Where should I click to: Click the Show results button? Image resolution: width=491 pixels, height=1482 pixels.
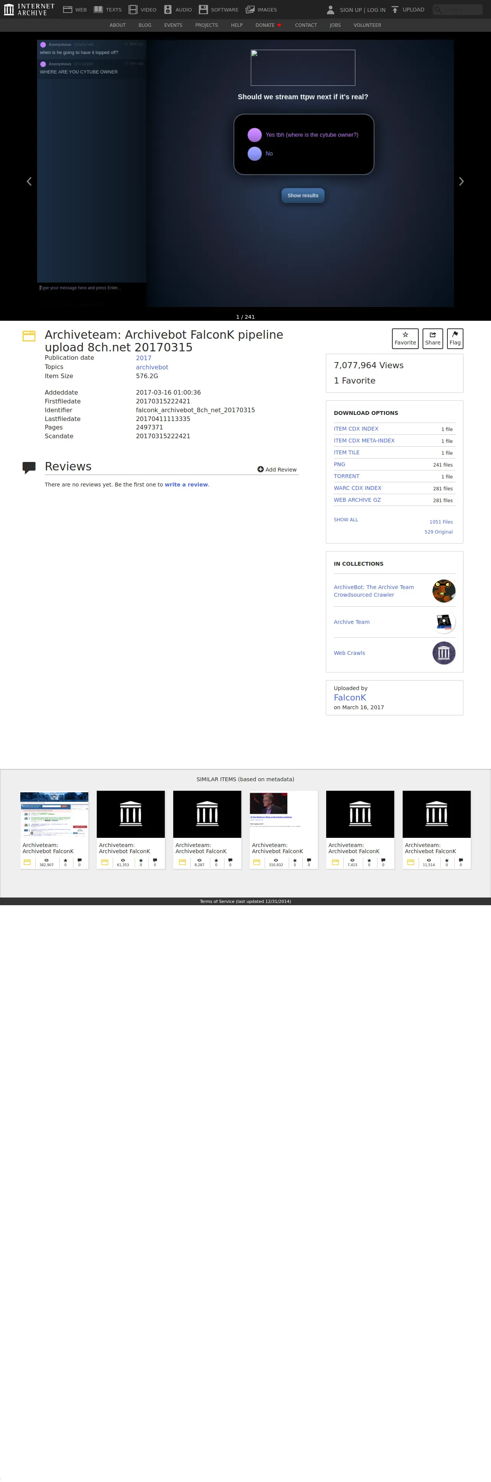pyautogui.click(x=303, y=196)
